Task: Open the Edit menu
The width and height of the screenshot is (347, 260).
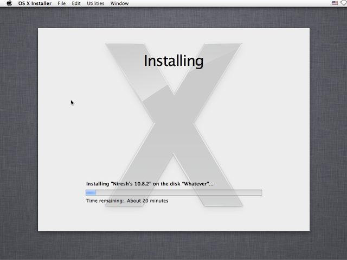Action: 76,3
